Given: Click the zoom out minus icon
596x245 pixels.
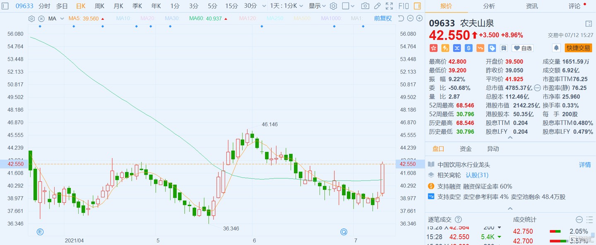Looking at the screenshot, I should coord(410,19).
